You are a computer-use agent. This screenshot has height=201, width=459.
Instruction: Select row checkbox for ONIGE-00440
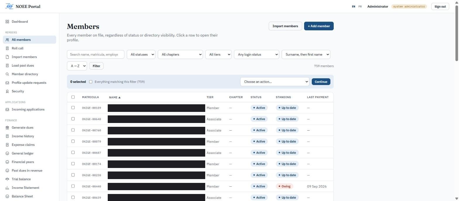pos(73,186)
